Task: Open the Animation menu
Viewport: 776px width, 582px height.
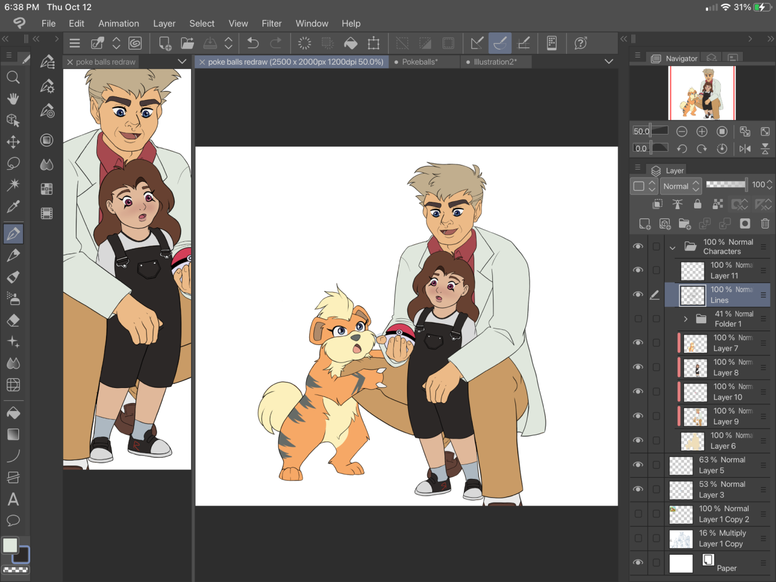Action: (119, 23)
